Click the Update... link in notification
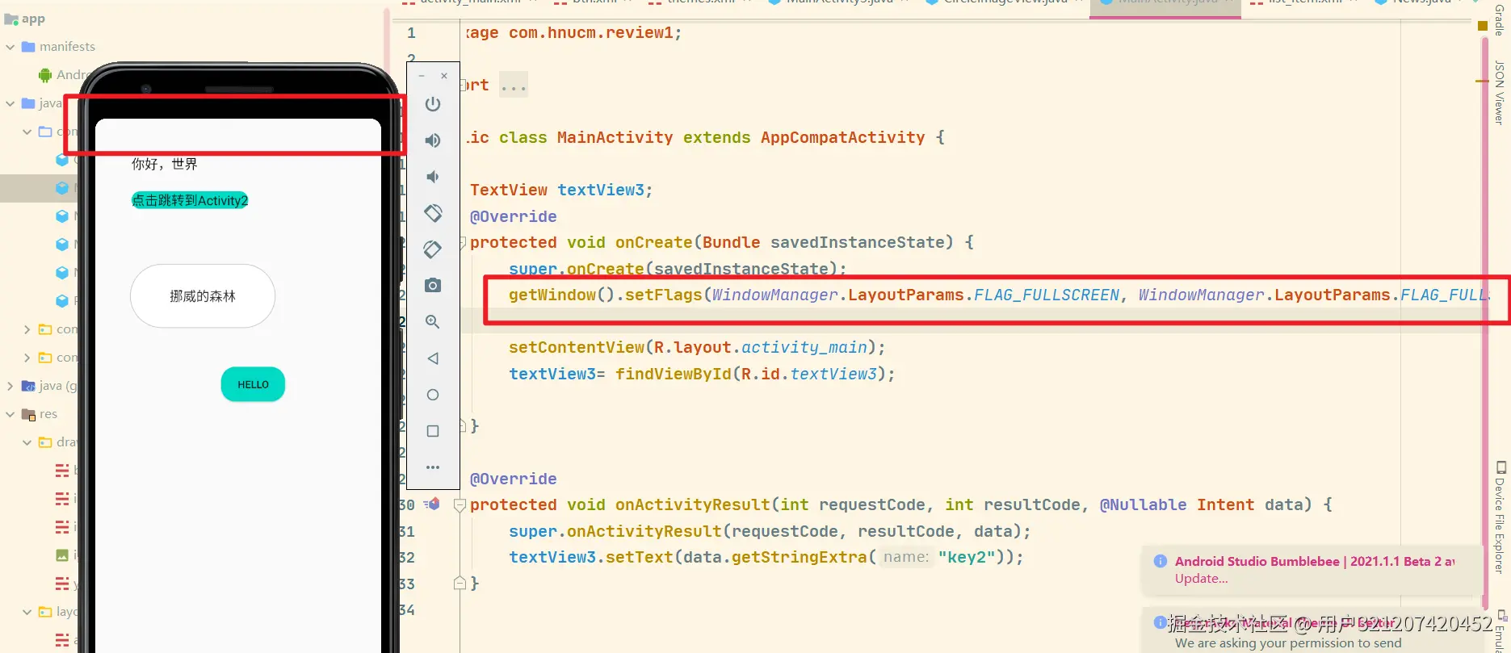This screenshot has width=1511, height=653. [x=1201, y=579]
